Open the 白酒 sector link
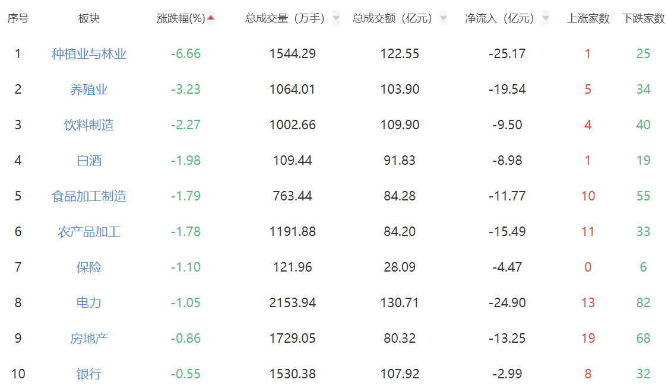 [89, 161]
